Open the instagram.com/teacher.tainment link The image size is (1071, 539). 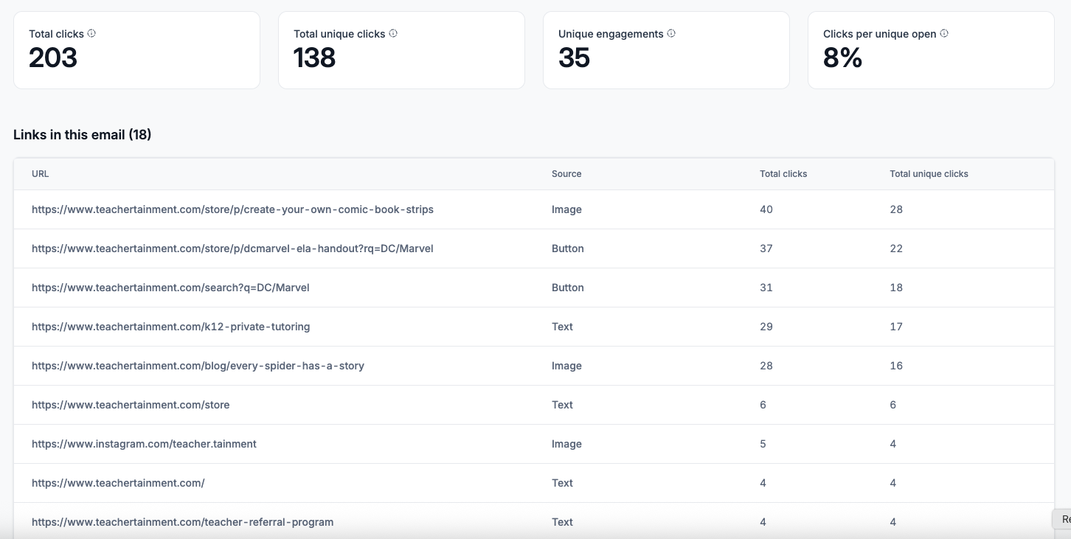[144, 444]
